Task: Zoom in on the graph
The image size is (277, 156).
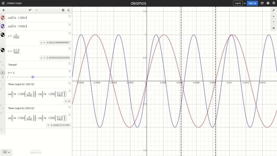Action: point(274,16)
